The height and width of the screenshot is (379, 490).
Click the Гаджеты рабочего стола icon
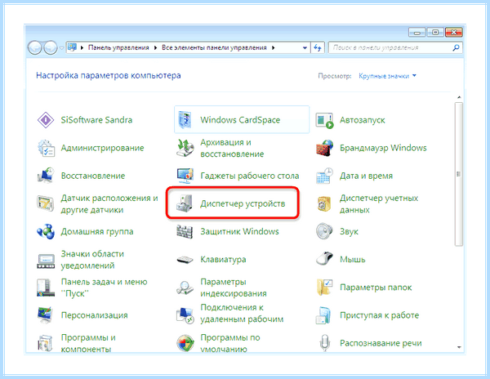(x=185, y=176)
